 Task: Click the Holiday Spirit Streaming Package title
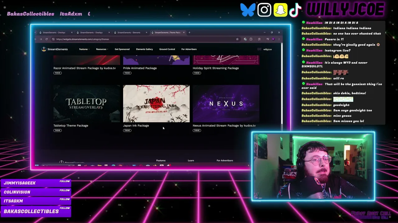(216, 68)
